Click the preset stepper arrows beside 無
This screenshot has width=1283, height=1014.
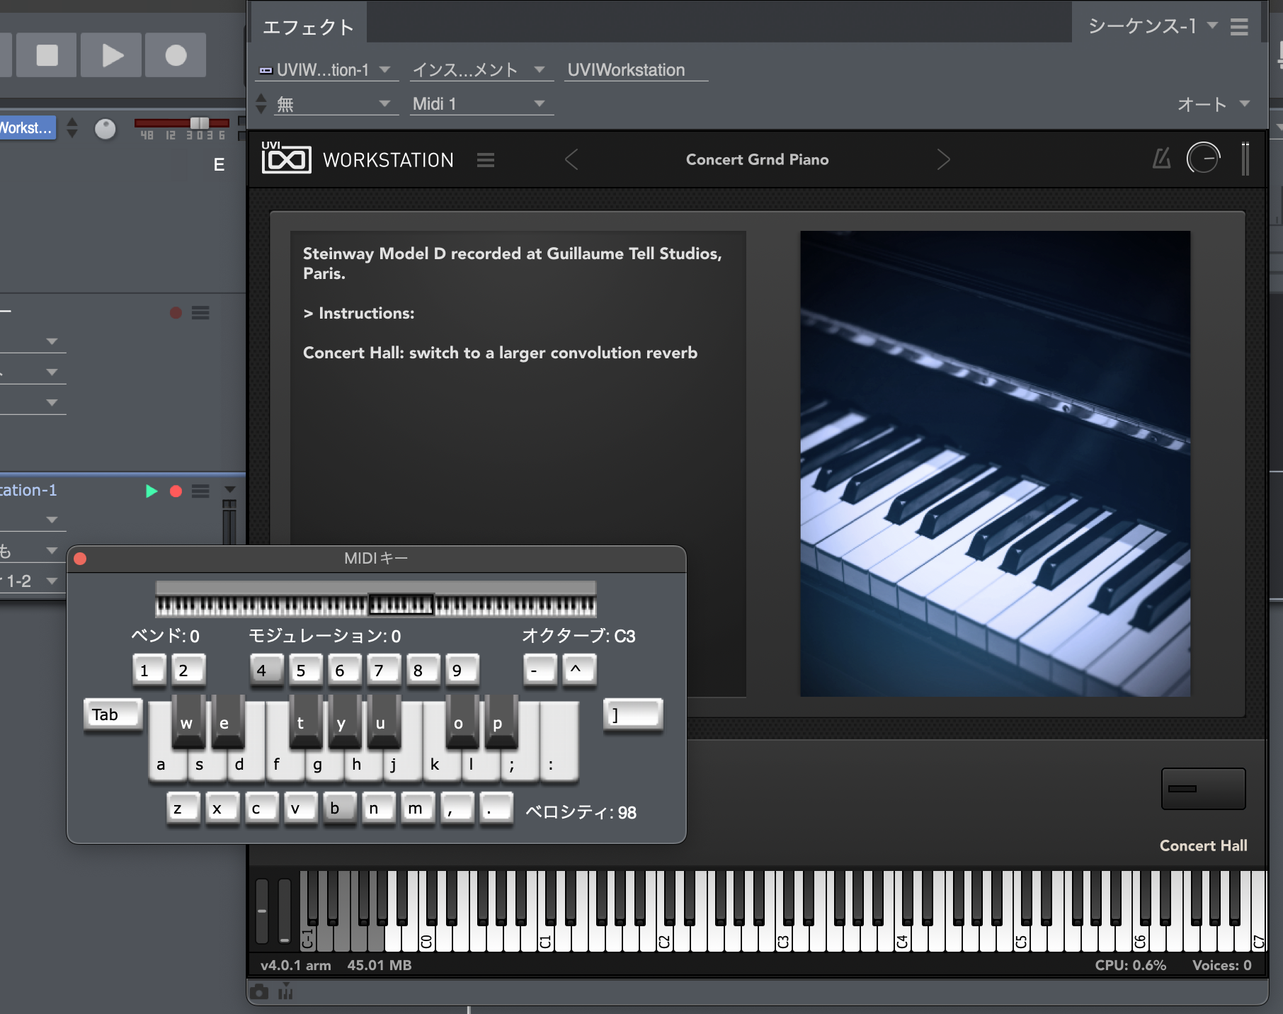pos(261,103)
